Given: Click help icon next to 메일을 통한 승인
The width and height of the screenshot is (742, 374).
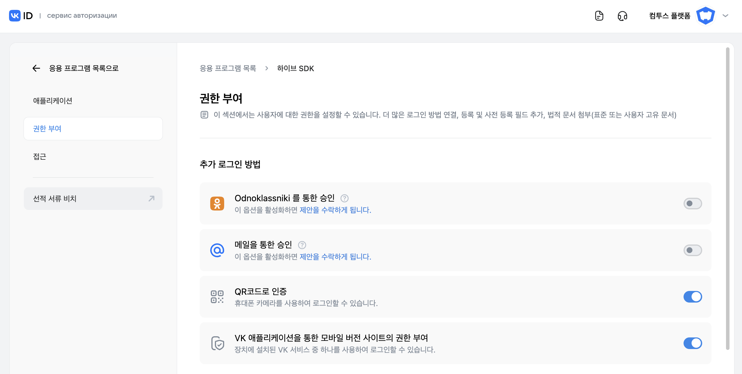Looking at the screenshot, I should tap(302, 245).
